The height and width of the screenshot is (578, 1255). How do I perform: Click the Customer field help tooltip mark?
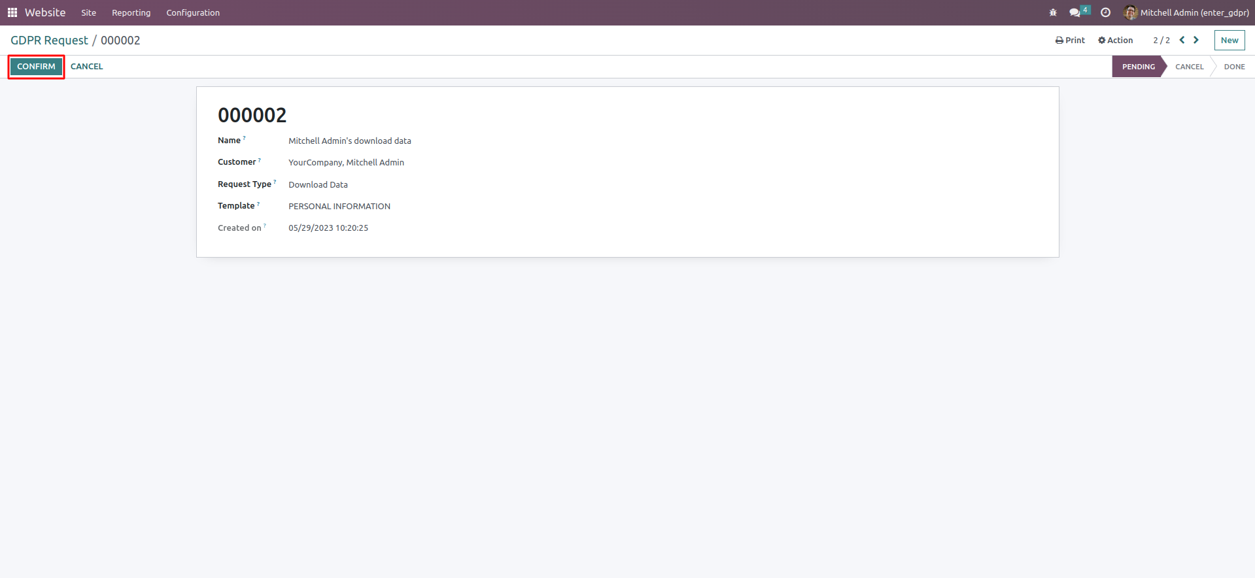pos(260,160)
